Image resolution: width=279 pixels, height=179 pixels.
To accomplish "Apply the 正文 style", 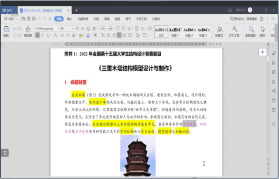I will pos(161,31).
